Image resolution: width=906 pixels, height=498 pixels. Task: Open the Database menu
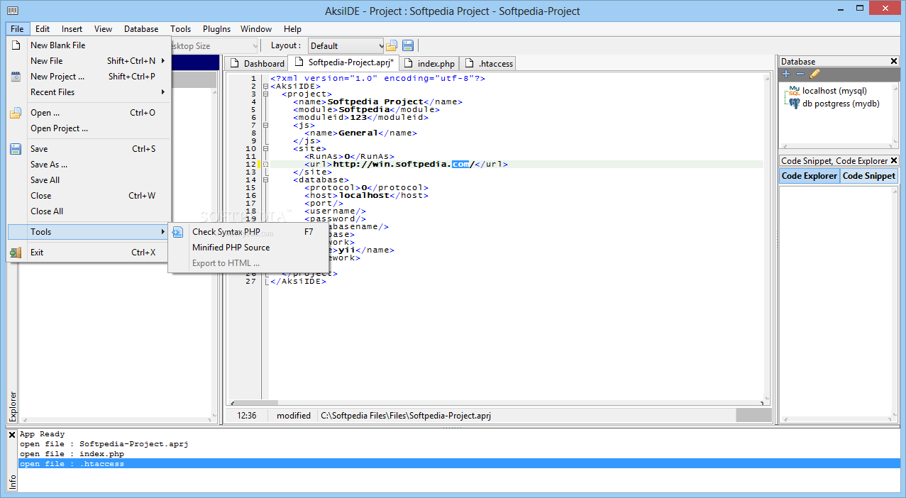pos(141,29)
